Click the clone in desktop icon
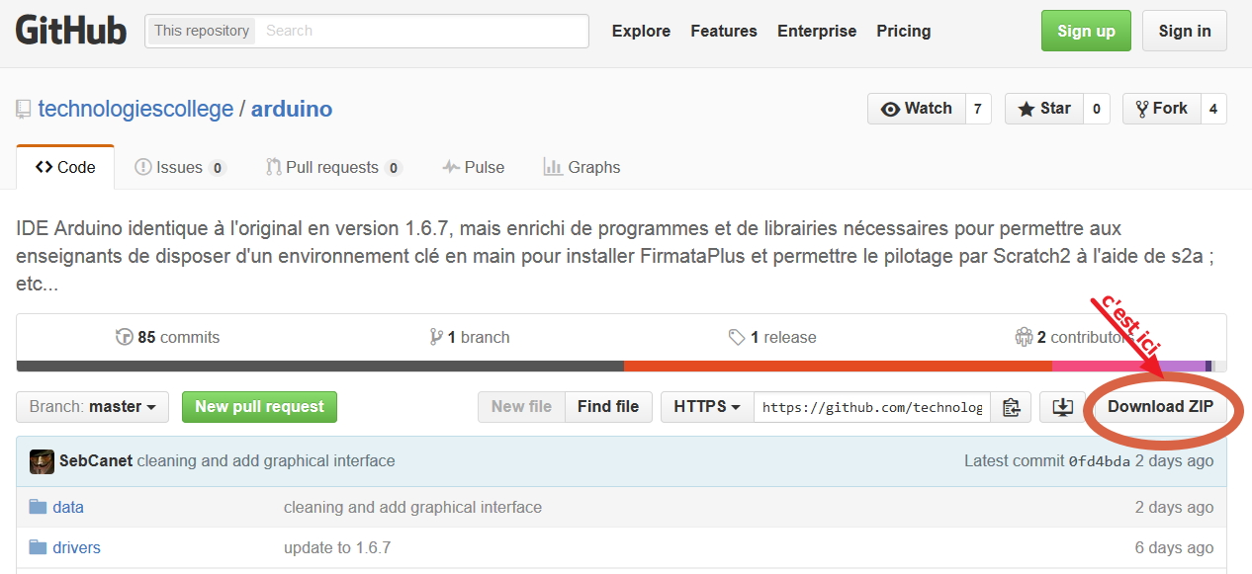Viewport: 1252px width, 574px height. pos(1062,407)
